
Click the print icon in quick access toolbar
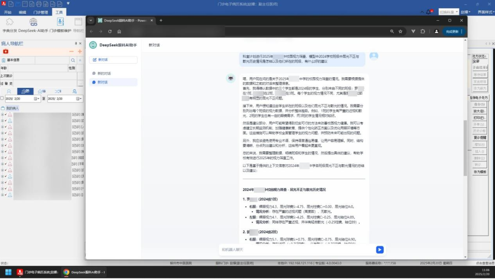pyautogui.click(x=38, y=4)
